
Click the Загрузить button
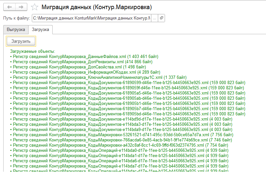point(21,41)
